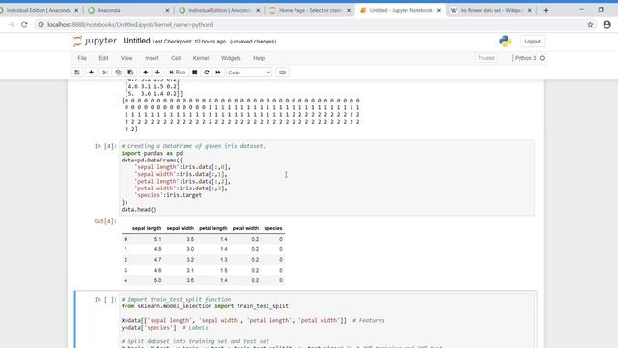Click into the In [4] code cell
Screen dimensions: 618x348
327,178
